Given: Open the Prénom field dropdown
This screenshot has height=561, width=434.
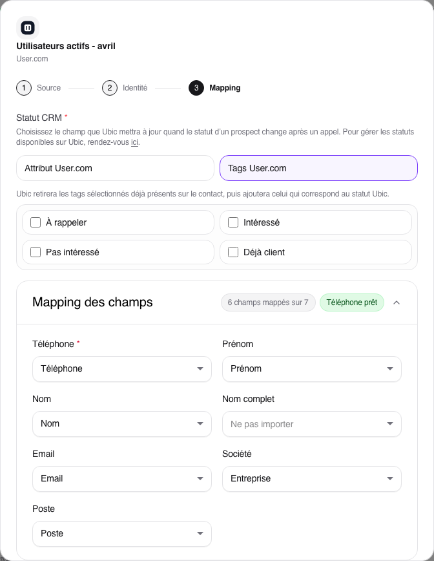Looking at the screenshot, I should (312, 369).
